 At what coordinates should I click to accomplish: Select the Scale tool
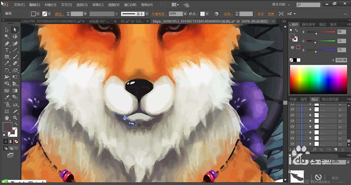pos(15,70)
